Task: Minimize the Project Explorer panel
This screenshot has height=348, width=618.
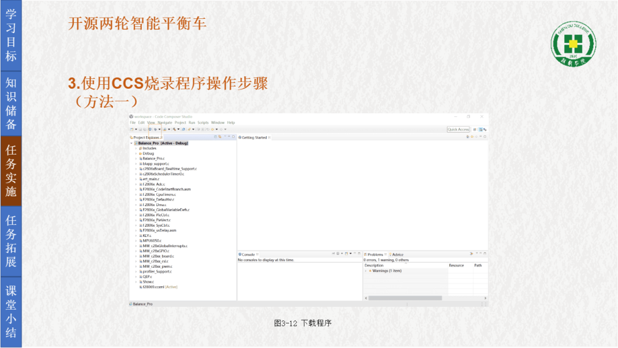Action: coord(229,137)
